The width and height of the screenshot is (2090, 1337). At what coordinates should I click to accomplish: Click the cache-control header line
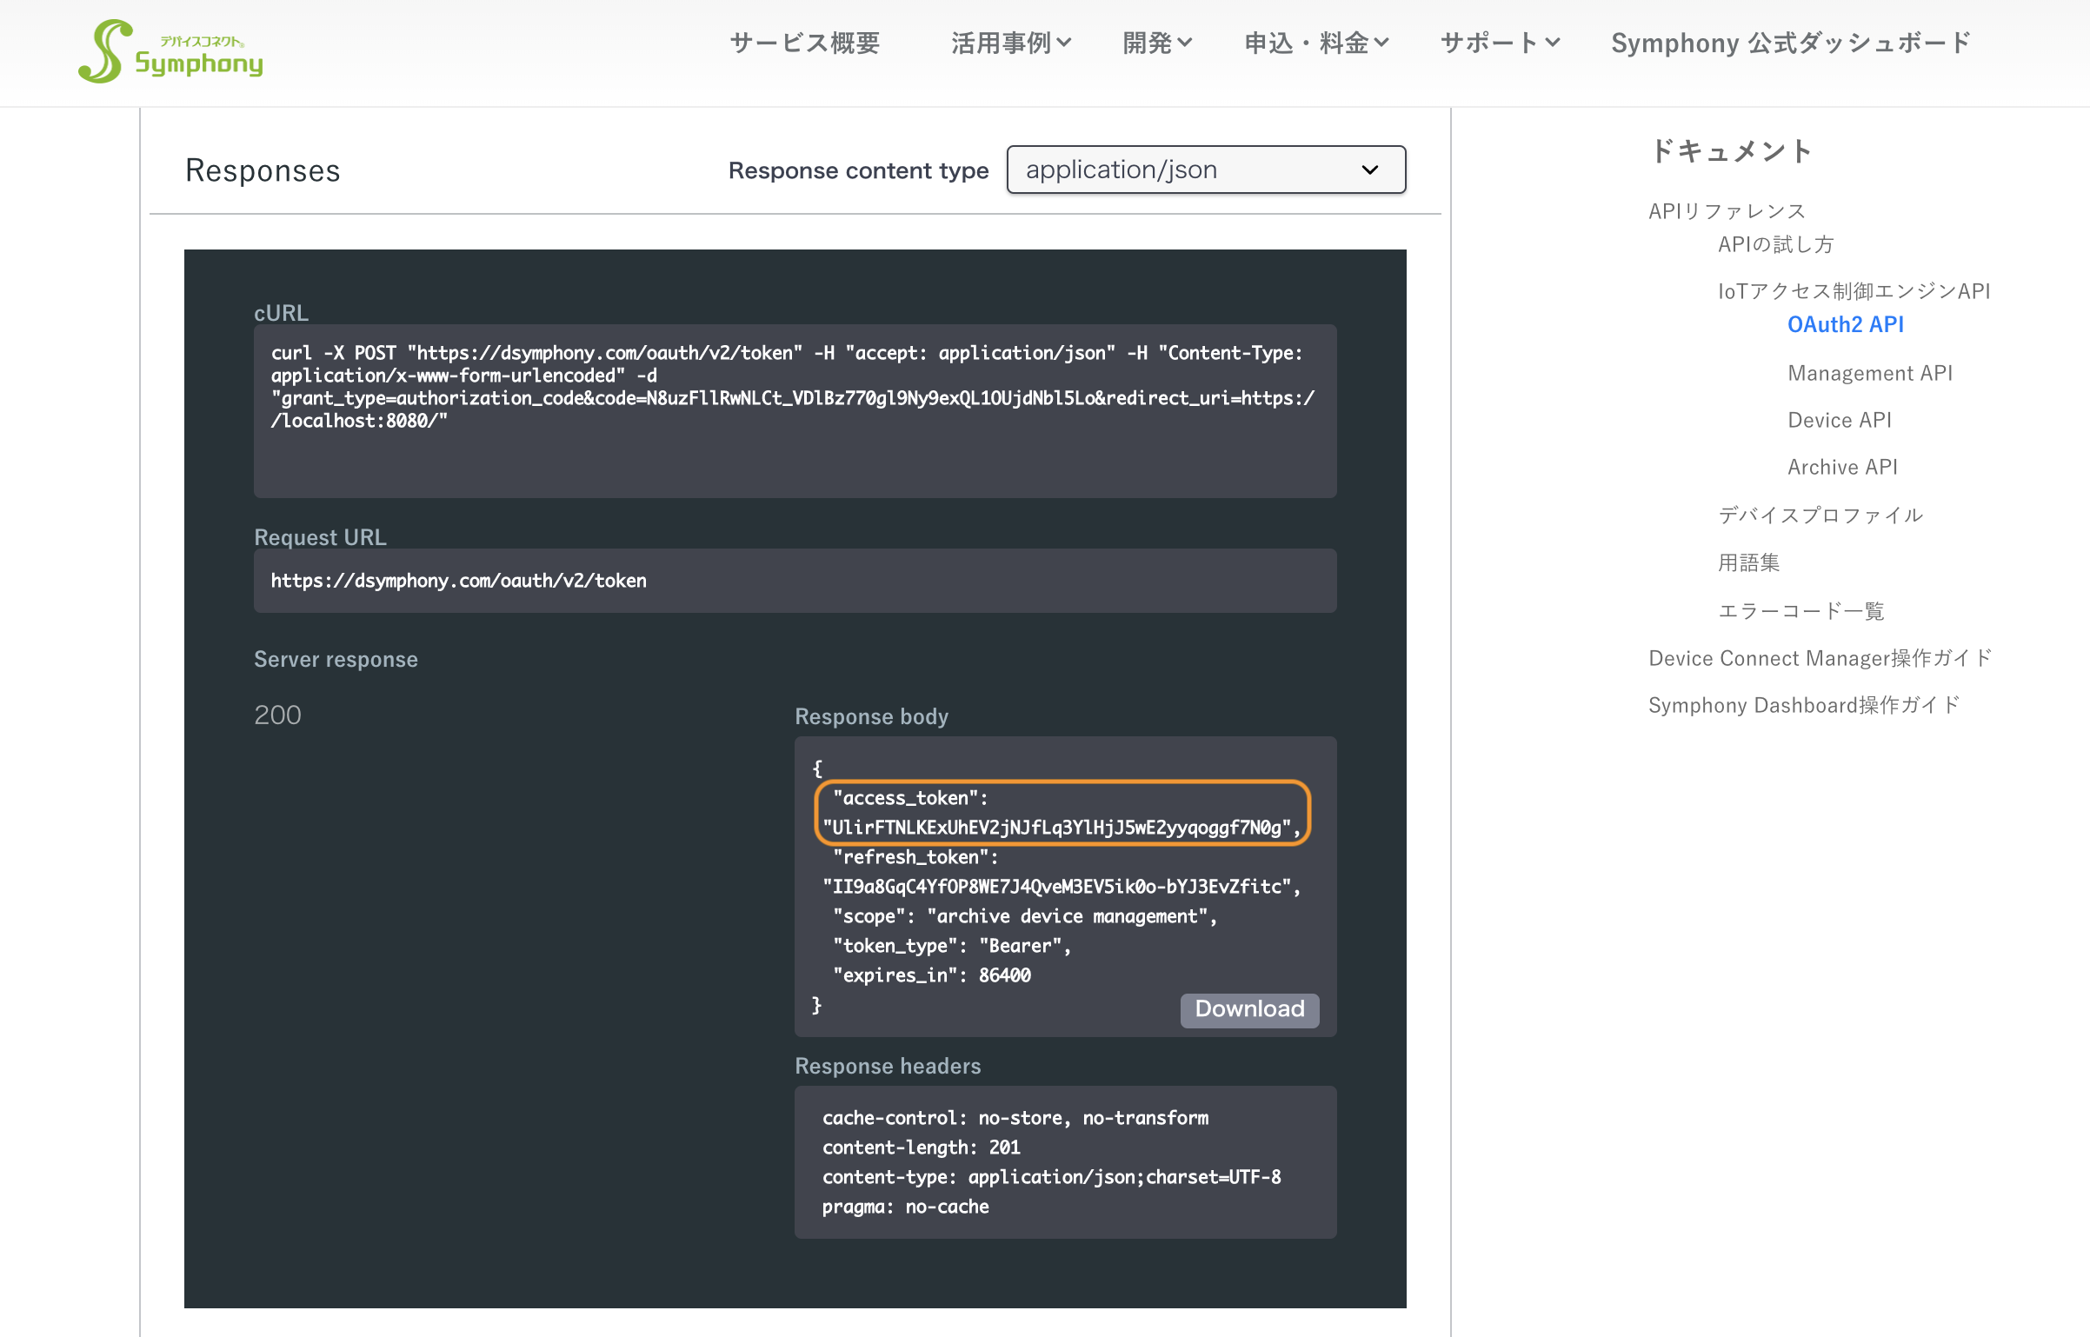coord(1015,1118)
